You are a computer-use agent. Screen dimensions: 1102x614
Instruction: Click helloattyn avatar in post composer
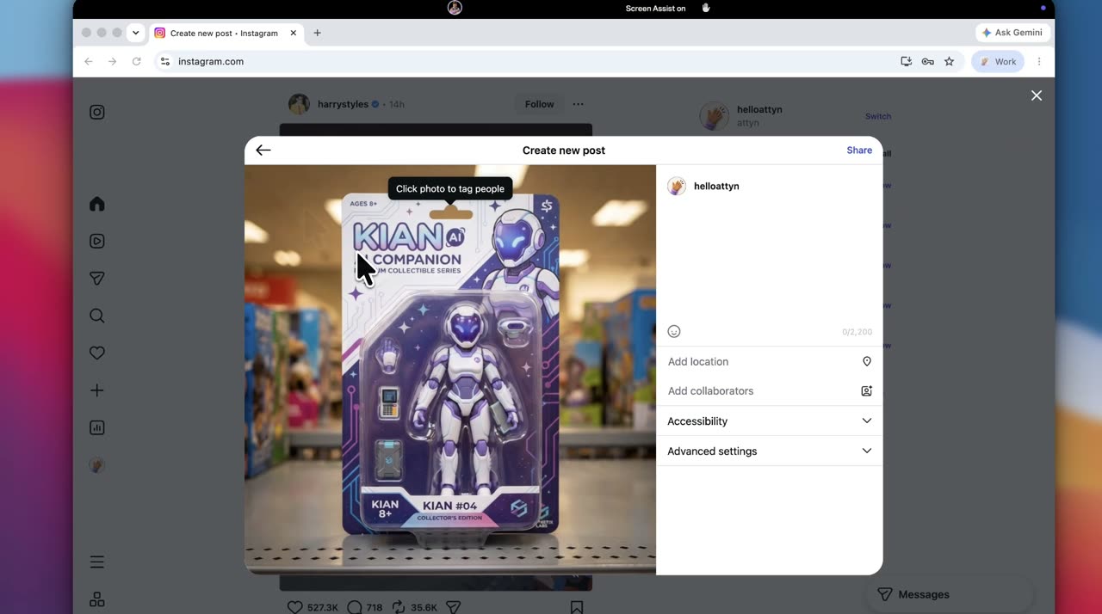[677, 187]
